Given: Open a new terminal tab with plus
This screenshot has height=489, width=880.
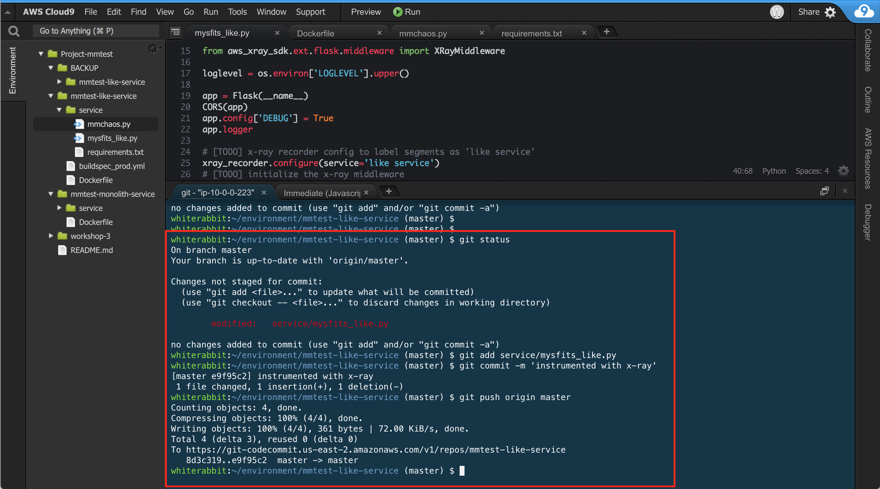Looking at the screenshot, I should coord(389,191).
